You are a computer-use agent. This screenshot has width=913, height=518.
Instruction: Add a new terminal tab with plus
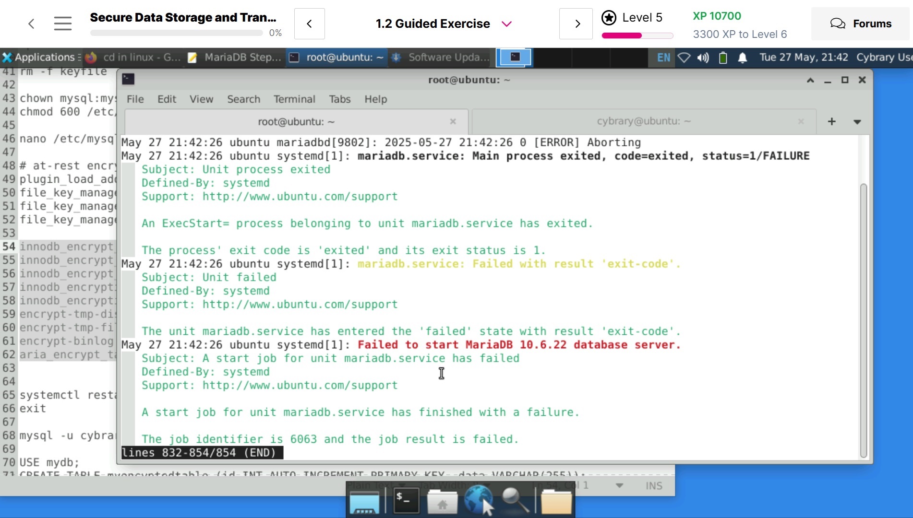pyautogui.click(x=832, y=121)
